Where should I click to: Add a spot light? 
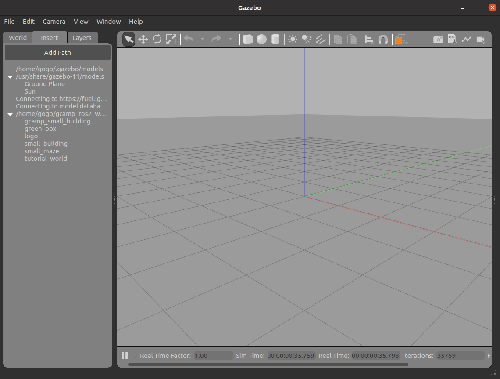307,39
